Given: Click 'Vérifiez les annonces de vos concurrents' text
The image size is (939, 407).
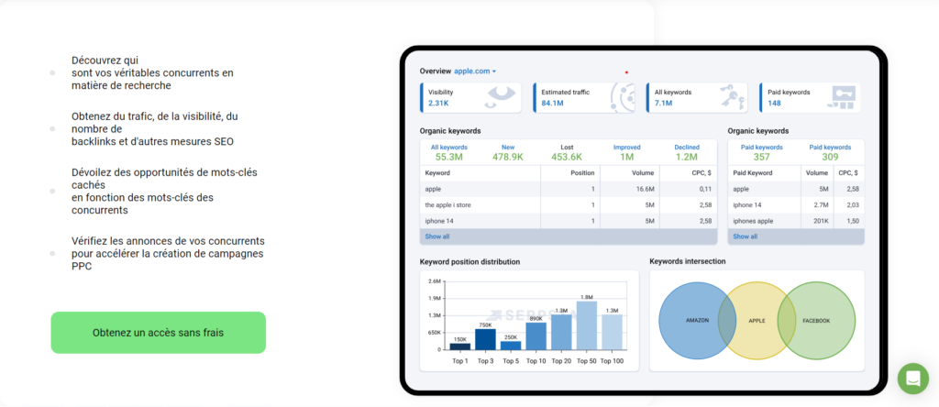Looking at the screenshot, I should 168,253.
